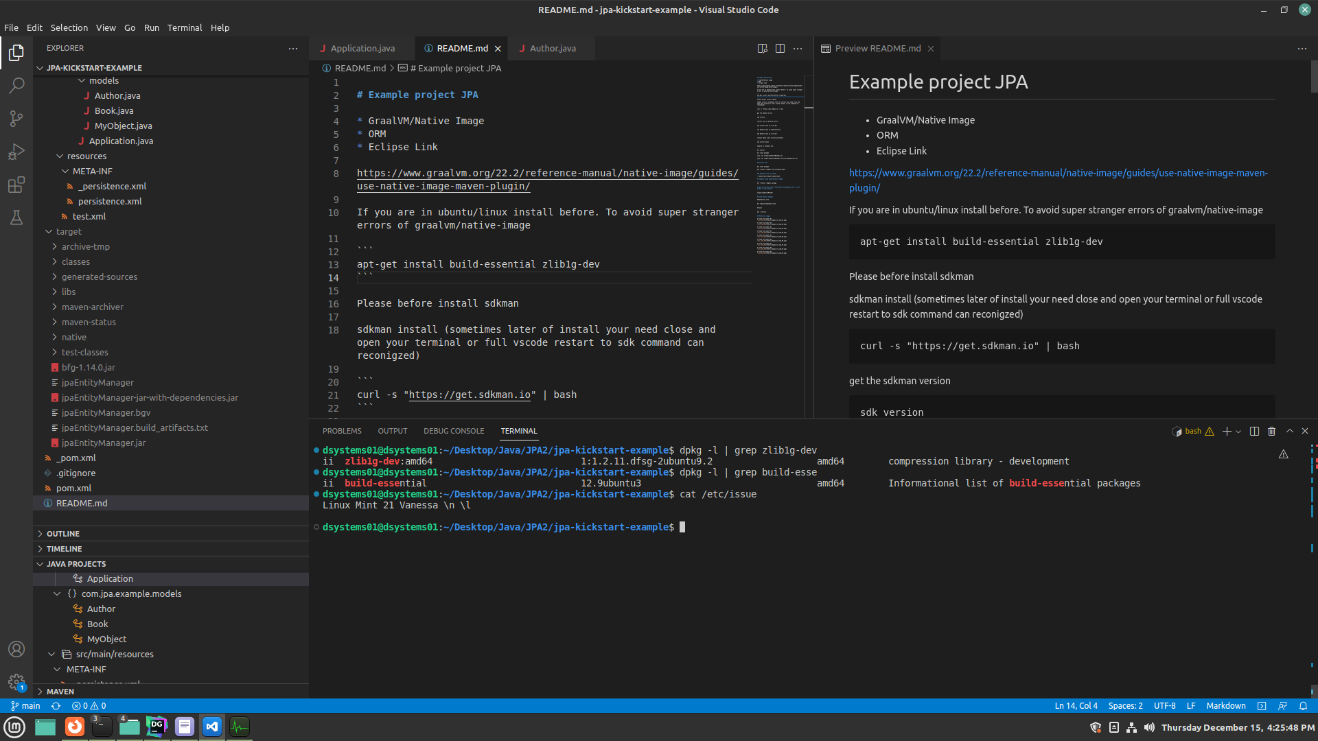The image size is (1318, 741).
Task: Collapse the target folder
Action: point(69,232)
